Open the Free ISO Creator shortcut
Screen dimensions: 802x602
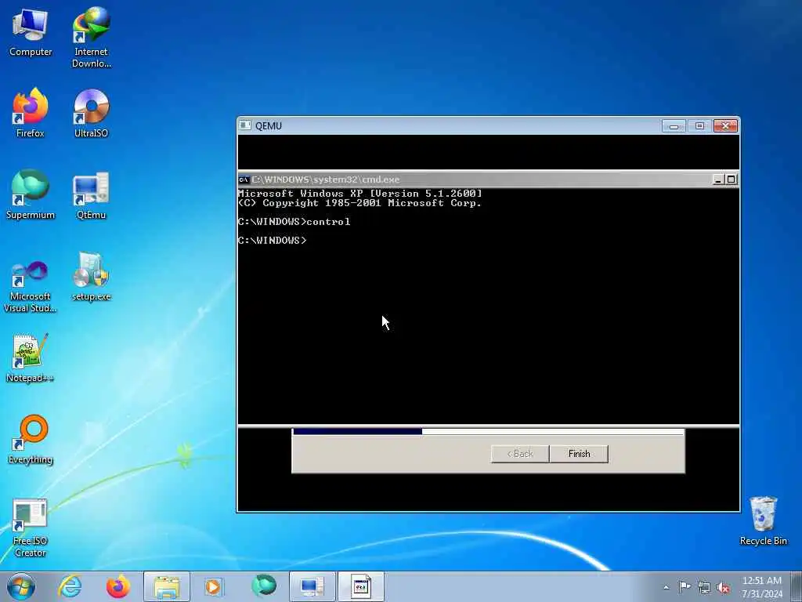coord(31,528)
